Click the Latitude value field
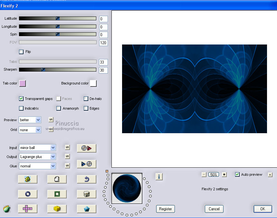The image size is (277, 218). pos(103,19)
